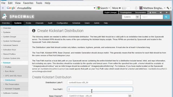
Task: Open Software Crashes in sidebar
Action: tap(11, 93)
